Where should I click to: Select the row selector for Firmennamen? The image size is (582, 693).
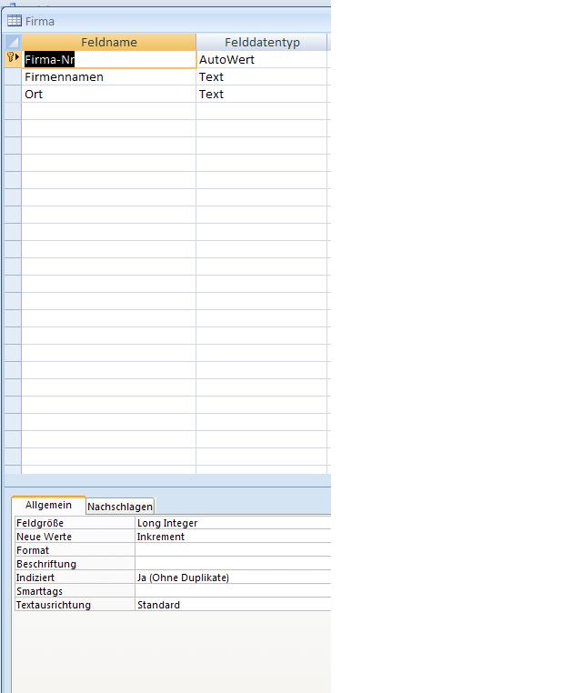(13, 77)
